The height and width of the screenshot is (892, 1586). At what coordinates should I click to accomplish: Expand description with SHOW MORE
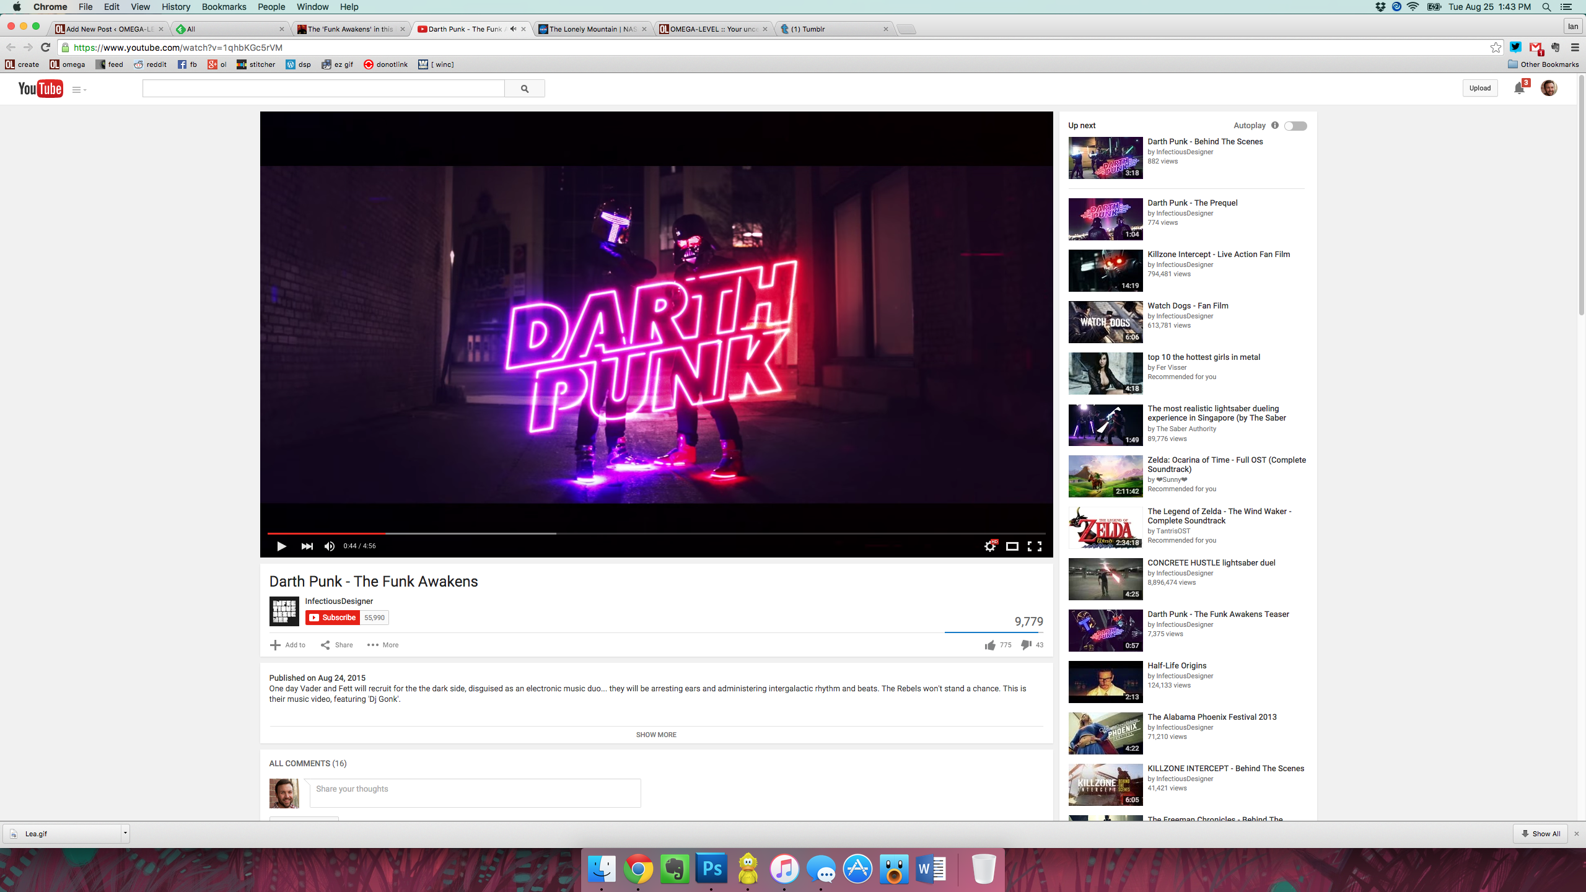click(x=656, y=735)
